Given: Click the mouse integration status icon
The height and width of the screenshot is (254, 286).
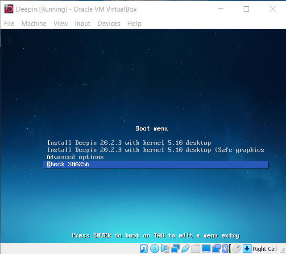Looking at the screenshot, I should 237,249.
